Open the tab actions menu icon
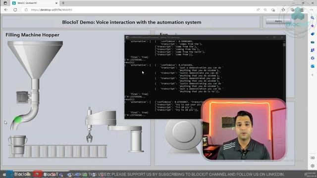Image resolution: width=317 pixels, height=178 pixels. coord(5,3)
